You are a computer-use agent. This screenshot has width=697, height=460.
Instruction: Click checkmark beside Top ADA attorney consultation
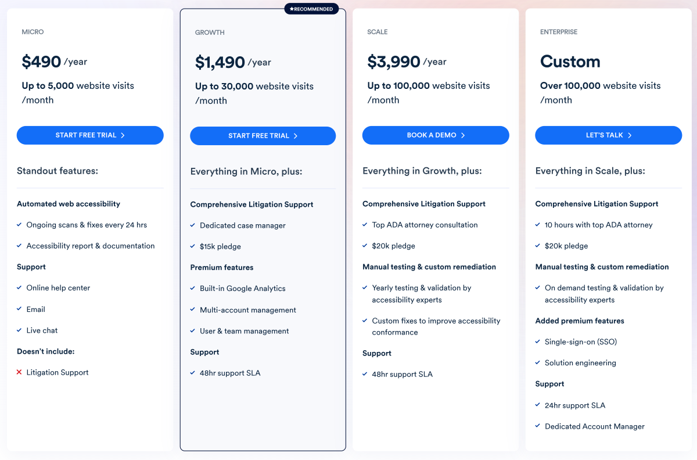[365, 225]
